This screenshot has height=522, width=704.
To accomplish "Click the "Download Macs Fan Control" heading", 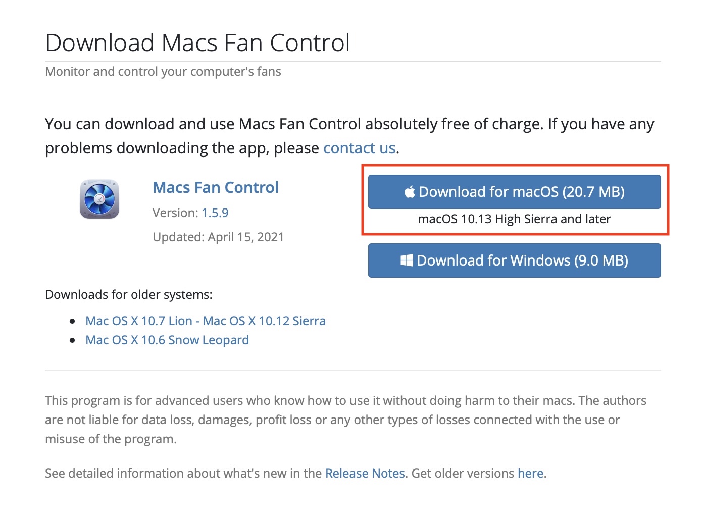I will 197,43.
